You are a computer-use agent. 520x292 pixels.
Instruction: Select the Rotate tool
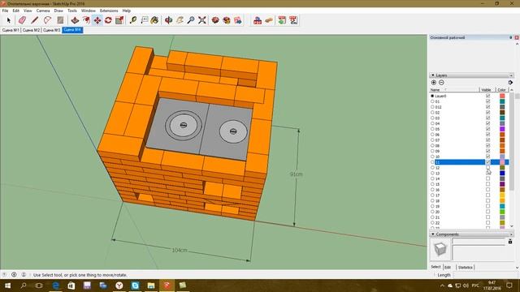click(x=108, y=20)
